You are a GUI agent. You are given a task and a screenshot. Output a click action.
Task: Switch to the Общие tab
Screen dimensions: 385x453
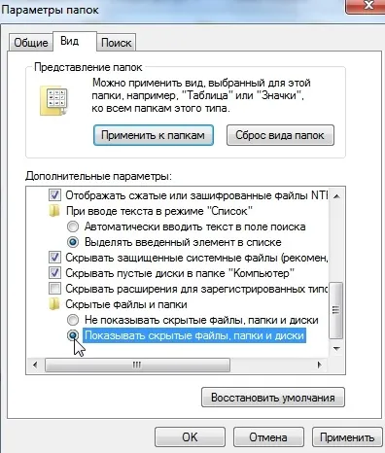coord(31,43)
